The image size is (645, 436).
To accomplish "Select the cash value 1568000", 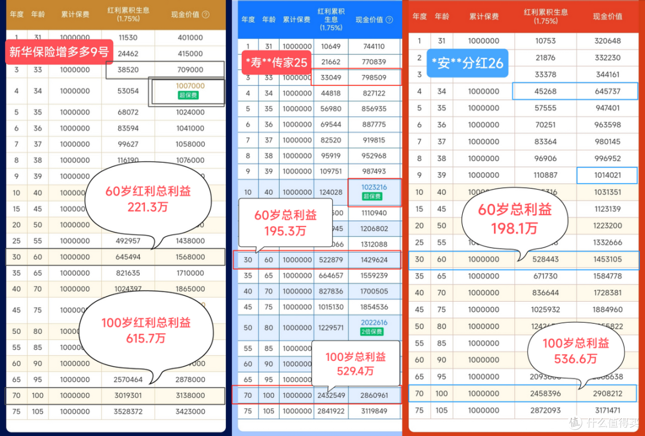I will click(190, 257).
